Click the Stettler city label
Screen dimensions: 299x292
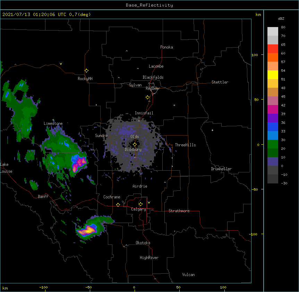point(220,82)
